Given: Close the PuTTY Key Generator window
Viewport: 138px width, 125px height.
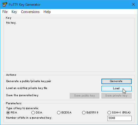Looking at the screenshot, I should click(x=133, y=4).
